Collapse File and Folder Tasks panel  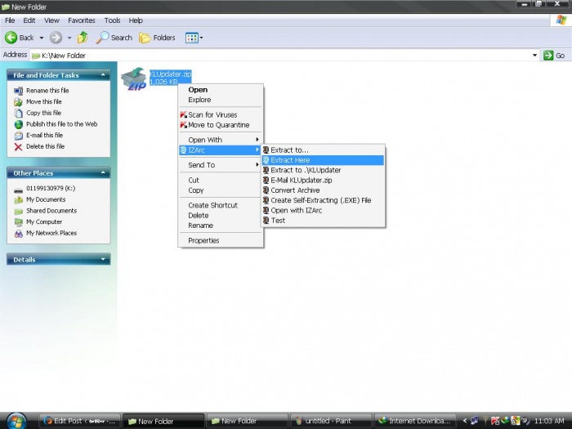(103, 75)
